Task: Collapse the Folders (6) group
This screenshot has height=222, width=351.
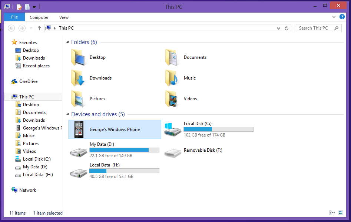Action: click(x=67, y=42)
